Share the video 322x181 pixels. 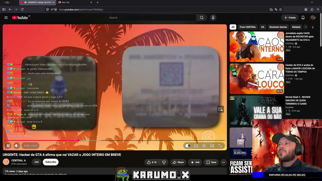coord(178,162)
